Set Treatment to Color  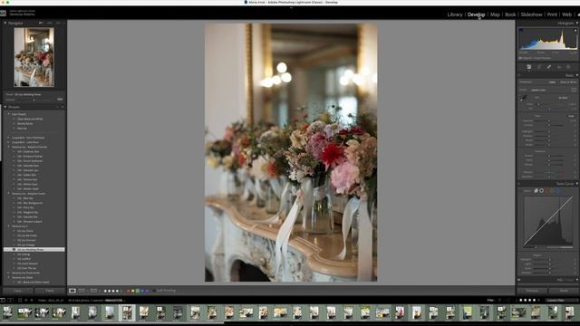click(552, 82)
